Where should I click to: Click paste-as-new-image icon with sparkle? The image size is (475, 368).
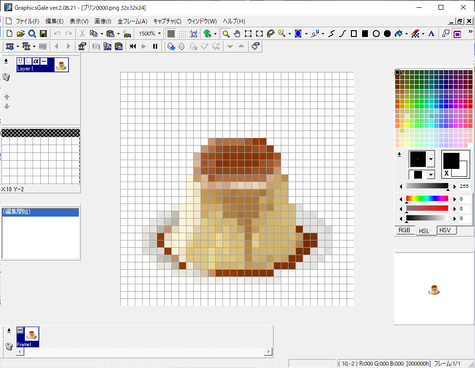tap(127, 34)
